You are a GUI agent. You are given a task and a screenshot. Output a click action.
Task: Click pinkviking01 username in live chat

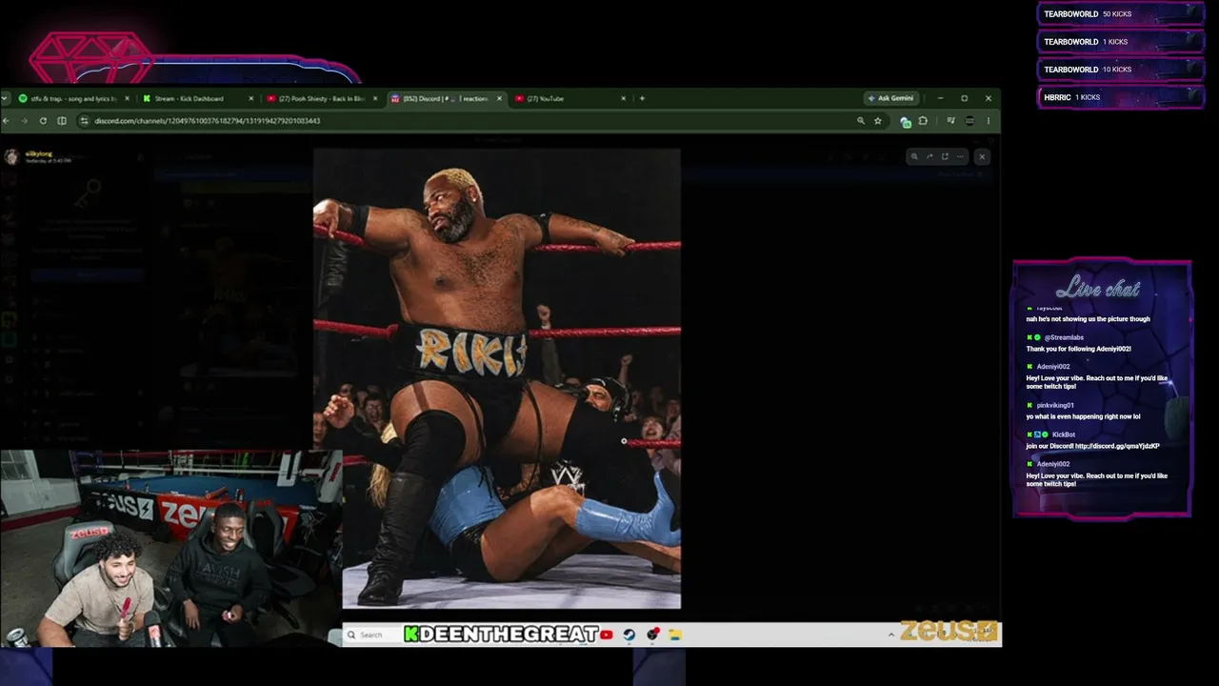point(1055,405)
